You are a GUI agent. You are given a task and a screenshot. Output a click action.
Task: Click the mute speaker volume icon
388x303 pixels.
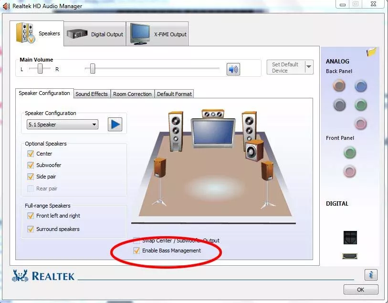coord(233,69)
